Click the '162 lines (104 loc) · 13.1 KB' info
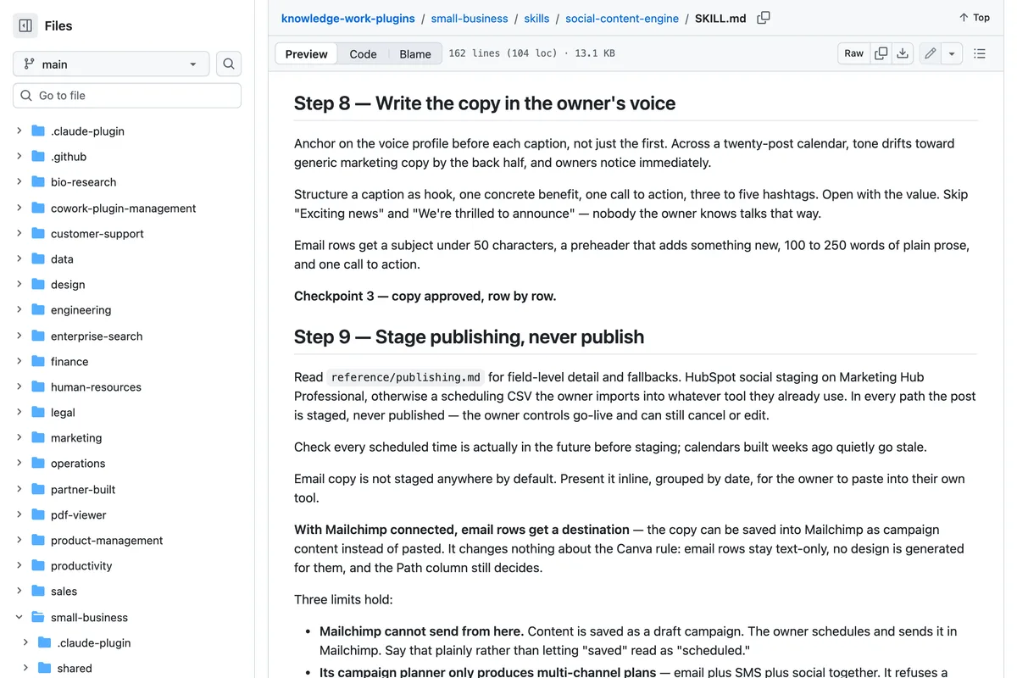This screenshot has height=678, width=1017. pos(531,53)
